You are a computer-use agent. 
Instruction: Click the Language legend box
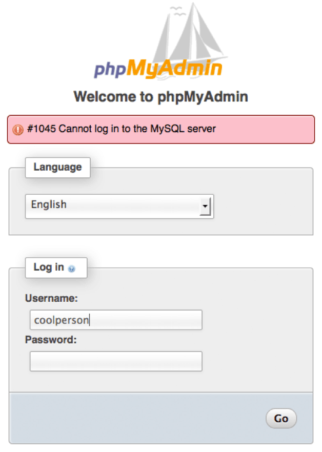point(57,167)
